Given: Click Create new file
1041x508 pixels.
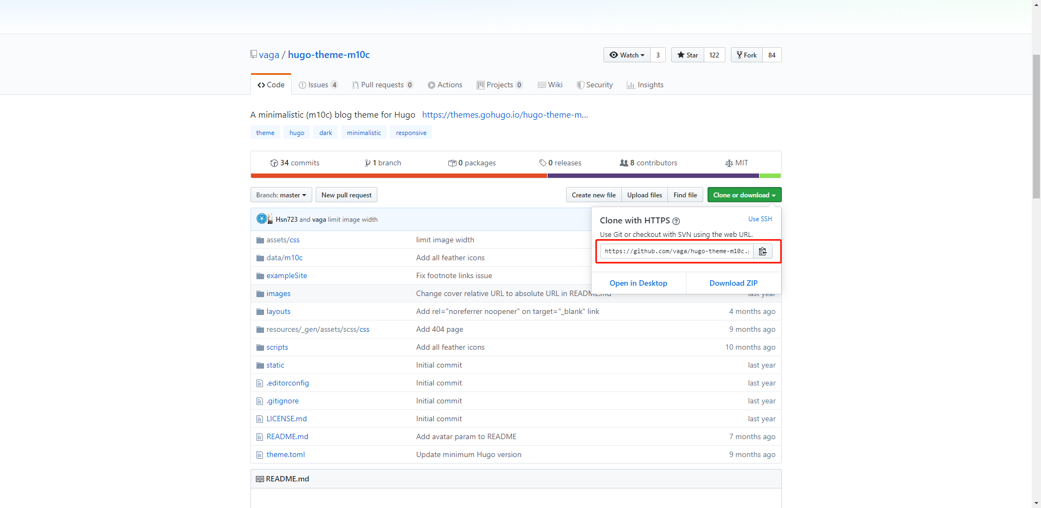Looking at the screenshot, I should coord(594,195).
